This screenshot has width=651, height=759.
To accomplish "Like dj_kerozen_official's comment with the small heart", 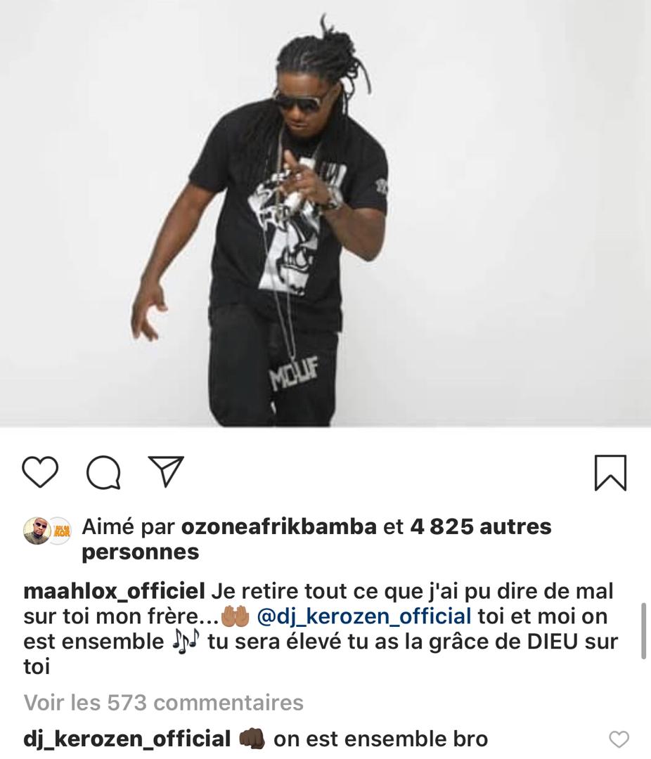I will click(619, 739).
